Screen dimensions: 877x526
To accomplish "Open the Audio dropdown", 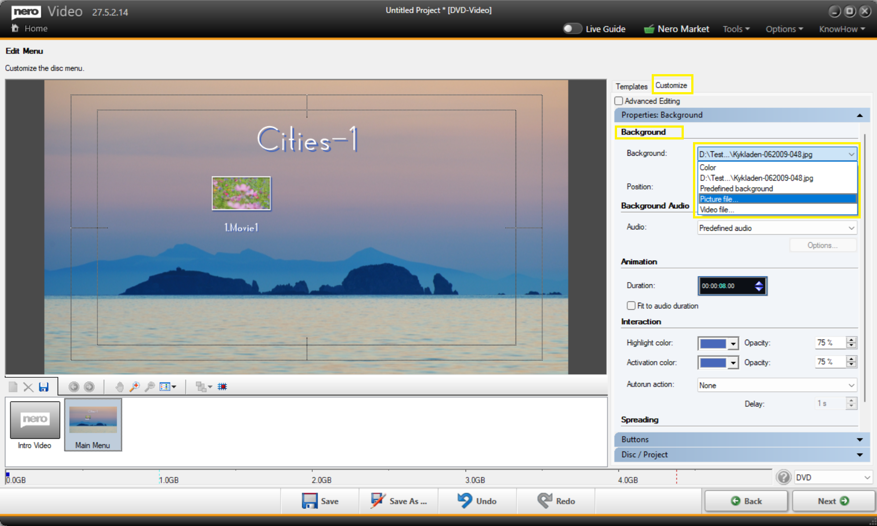I will click(776, 228).
